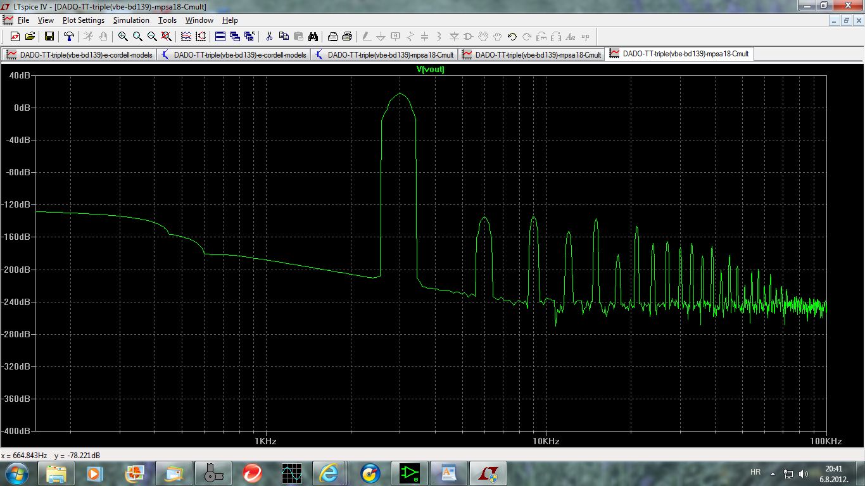Click the Redo arrow icon
This screenshot has height=486, width=865.
(527, 37)
